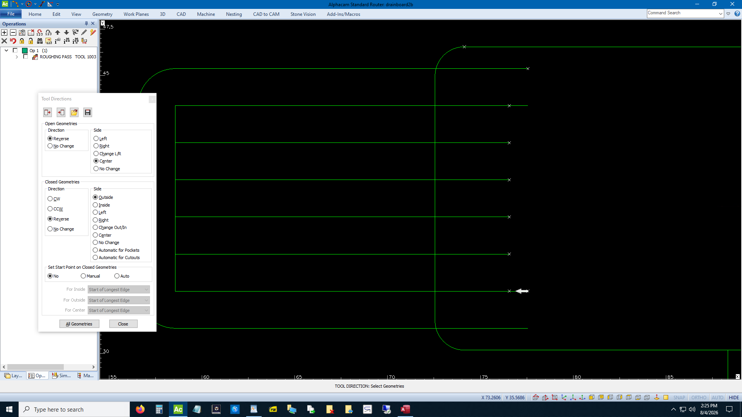The height and width of the screenshot is (417, 742).
Task: Open the For Center dropdown
Action: coord(119,310)
